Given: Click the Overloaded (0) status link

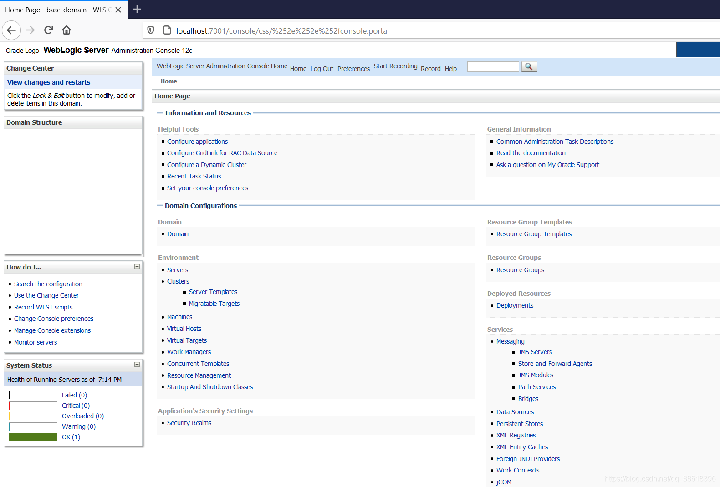Looking at the screenshot, I should coord(83,416).
